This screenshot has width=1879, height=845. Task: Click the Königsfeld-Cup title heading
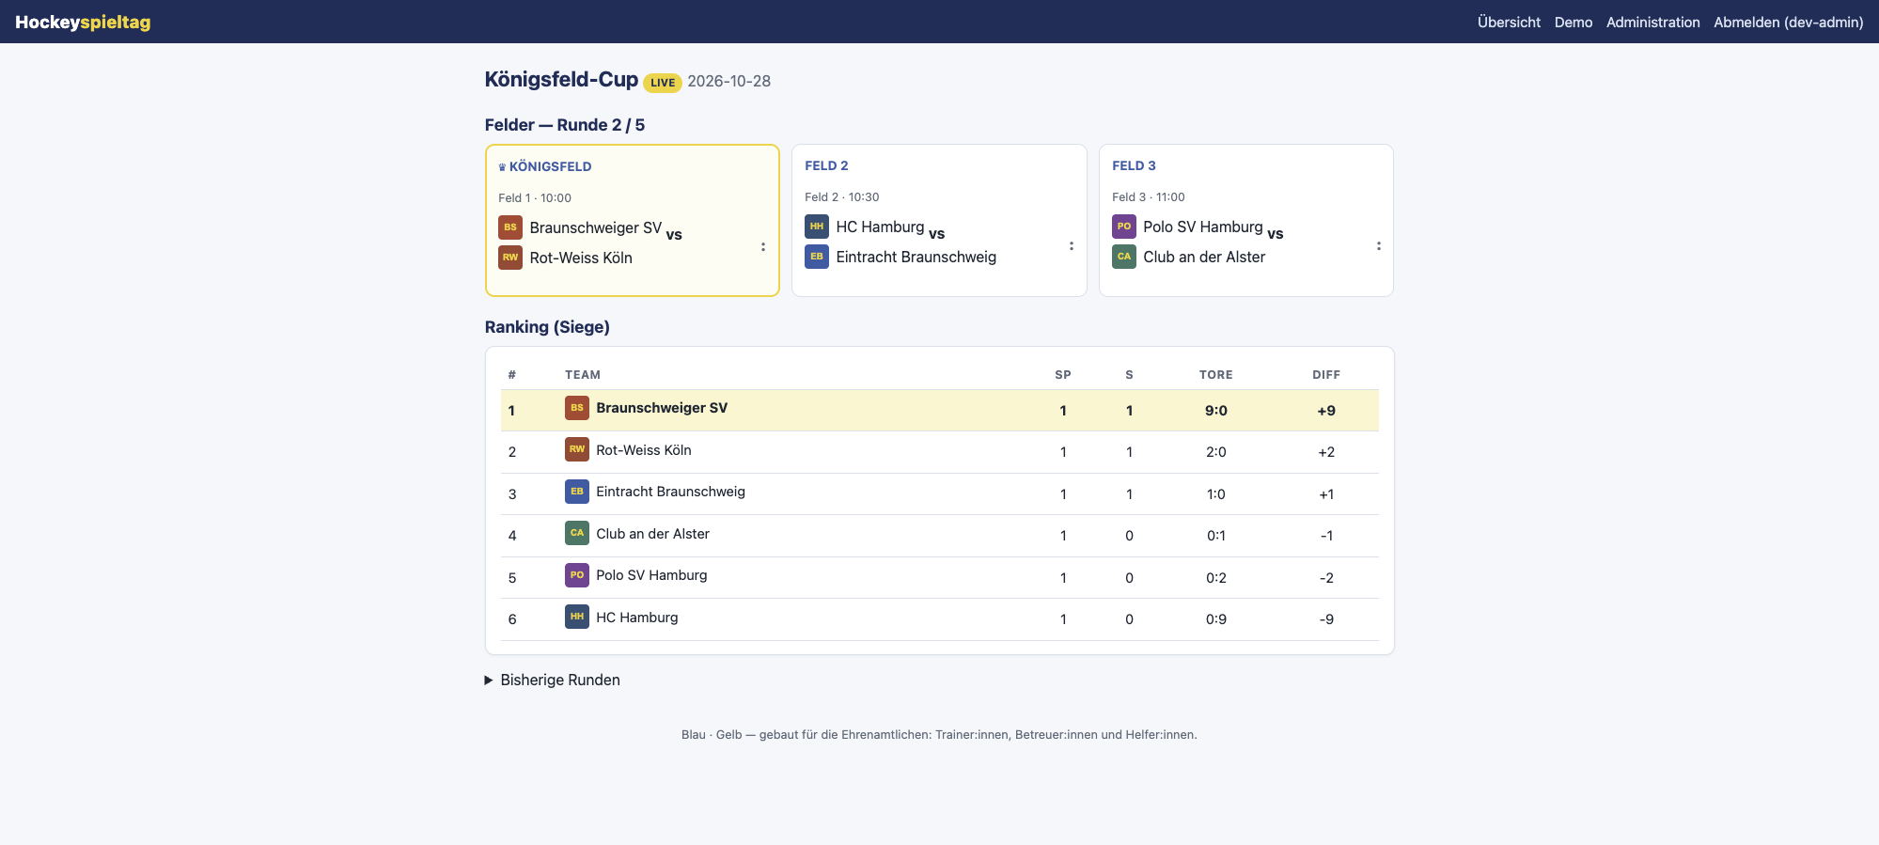tap(561, 80)
